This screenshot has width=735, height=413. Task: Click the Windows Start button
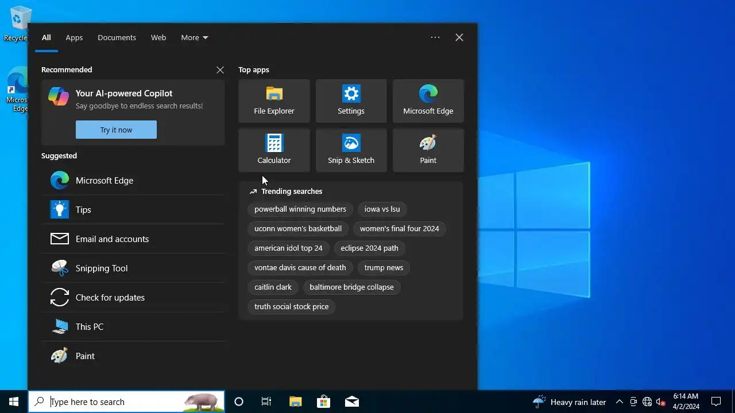pos(14,402)
